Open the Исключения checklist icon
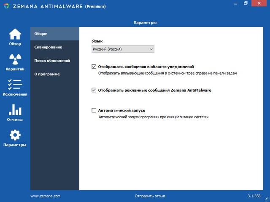 [x=15, y=85]
